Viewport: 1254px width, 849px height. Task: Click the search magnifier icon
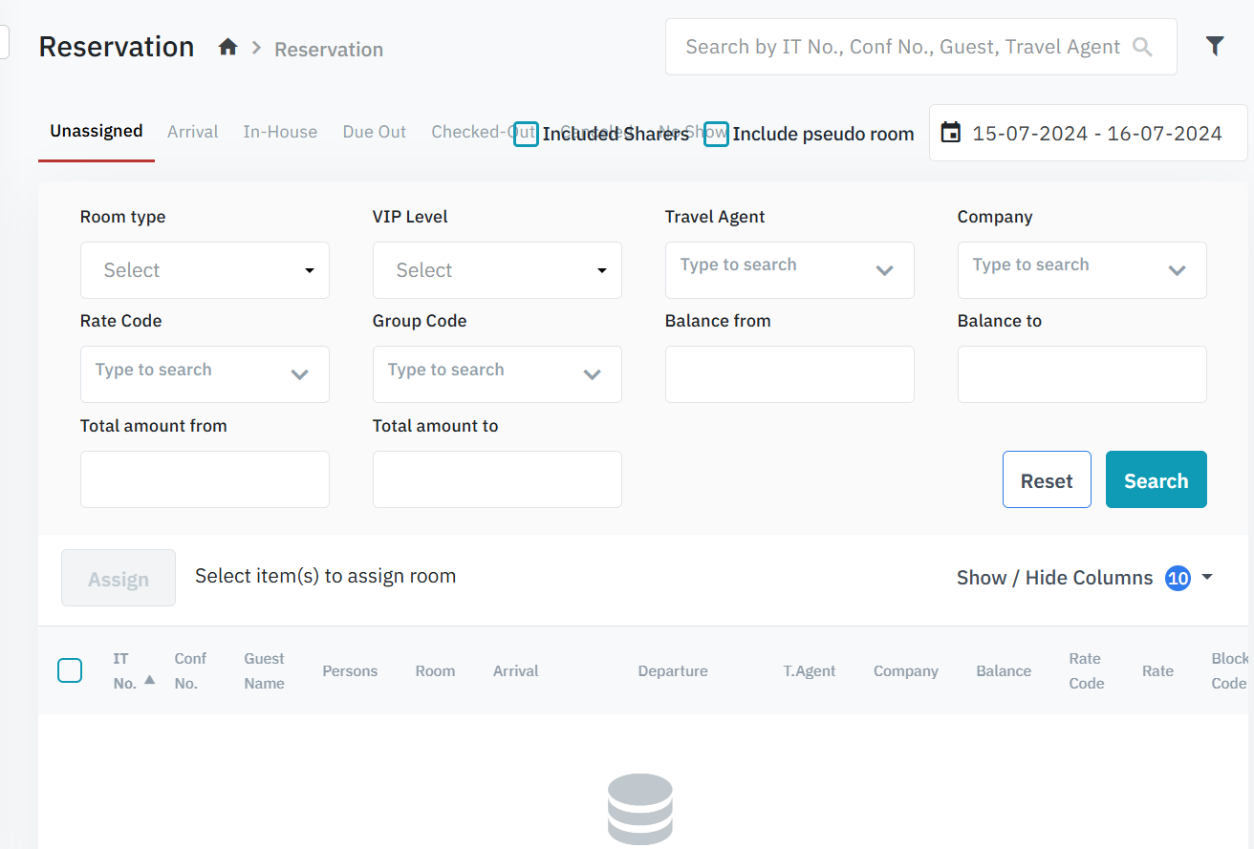pos(1141,47)
